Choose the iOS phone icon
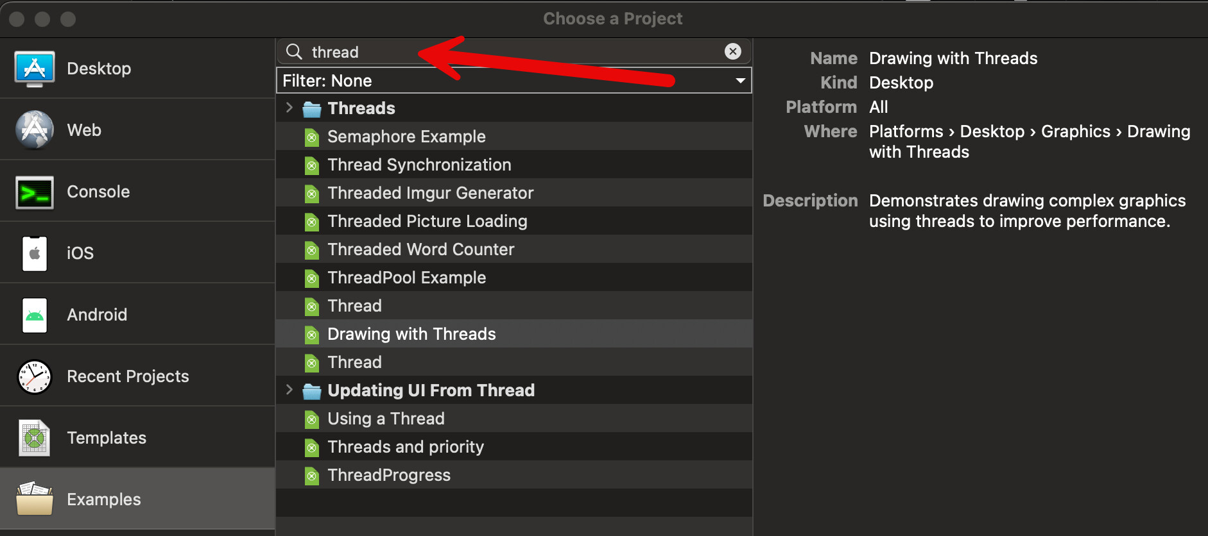The height and width of the screenshot is (536, 1208). tap(35, 253)
